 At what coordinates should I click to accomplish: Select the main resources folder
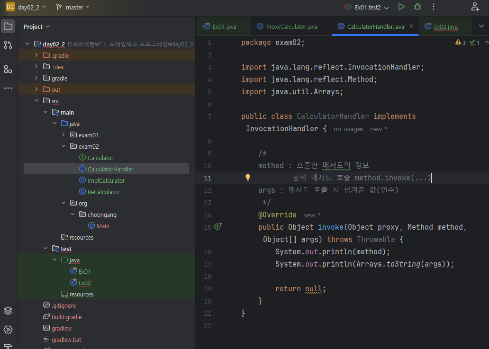77,237
